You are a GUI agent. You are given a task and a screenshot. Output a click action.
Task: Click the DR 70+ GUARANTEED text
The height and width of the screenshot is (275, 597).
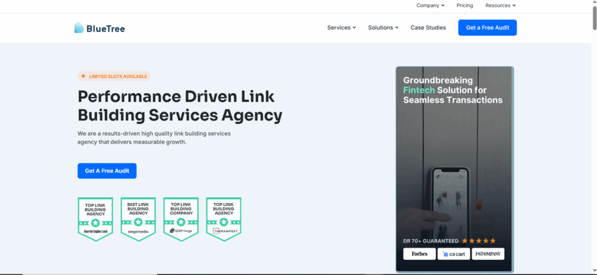tap(431, 241)
